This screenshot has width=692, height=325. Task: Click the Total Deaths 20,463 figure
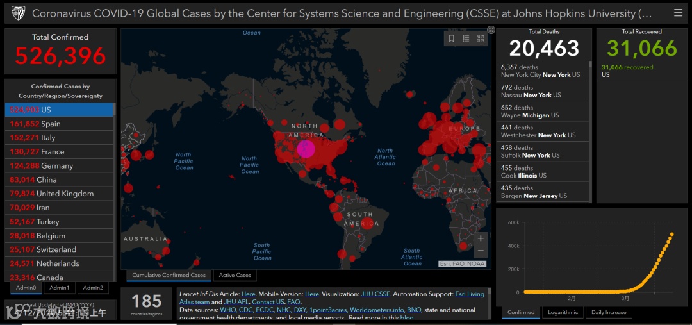[544, 48]
